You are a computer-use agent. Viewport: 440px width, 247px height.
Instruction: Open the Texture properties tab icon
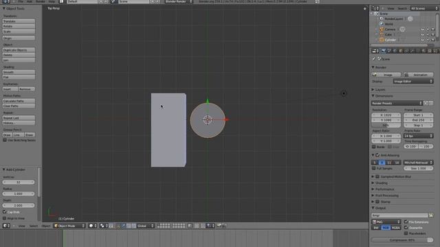[429, 51]
